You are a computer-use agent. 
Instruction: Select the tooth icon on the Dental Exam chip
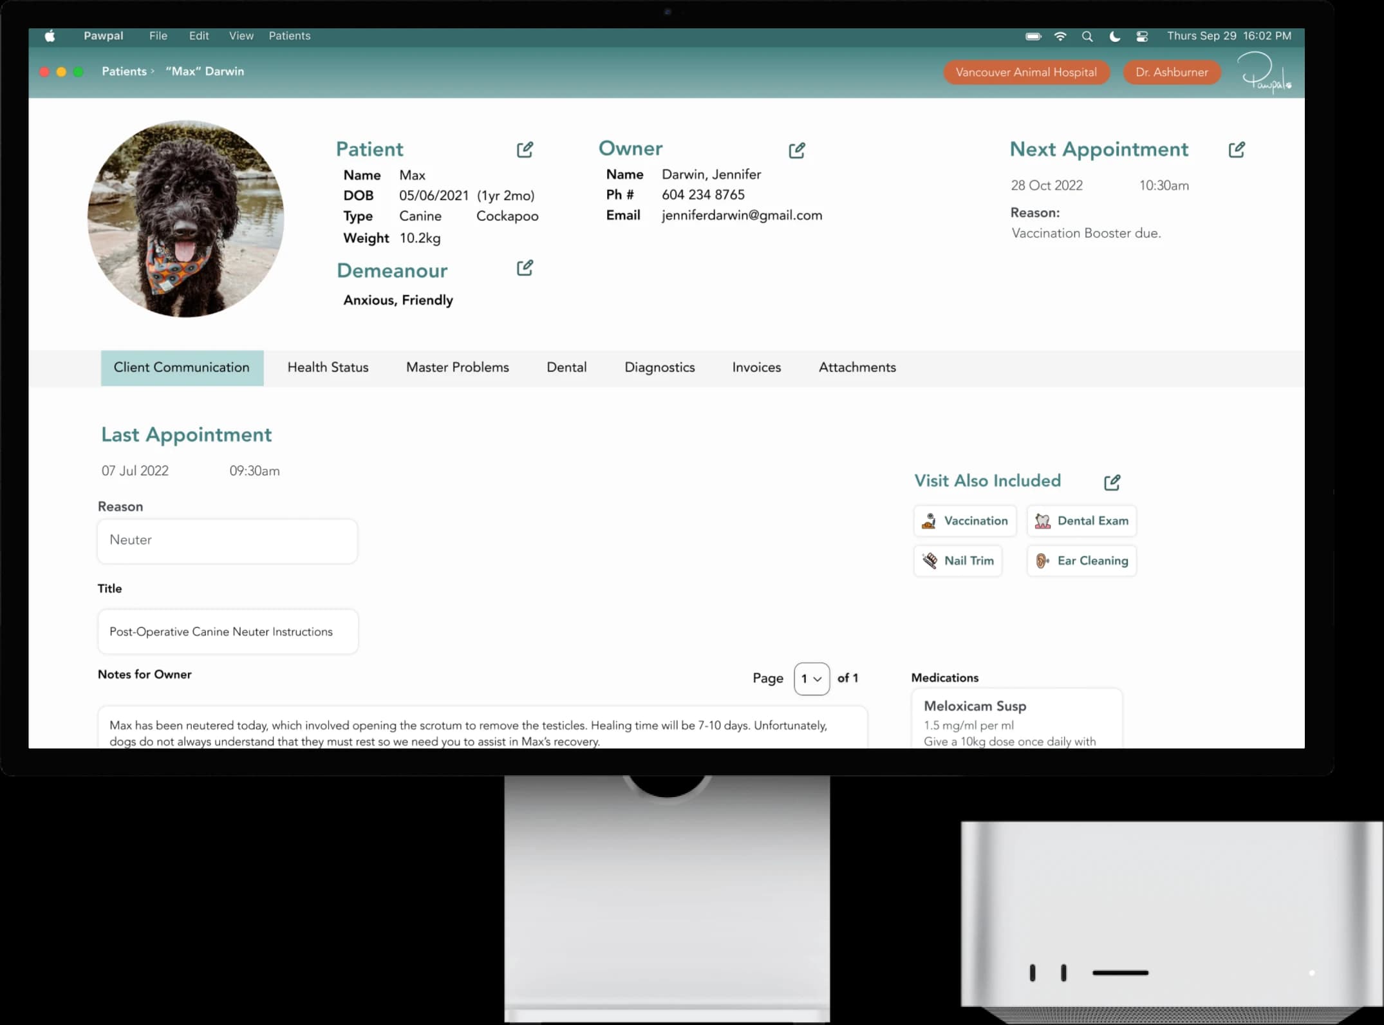pyautogui.click(x=1042, y=520)
